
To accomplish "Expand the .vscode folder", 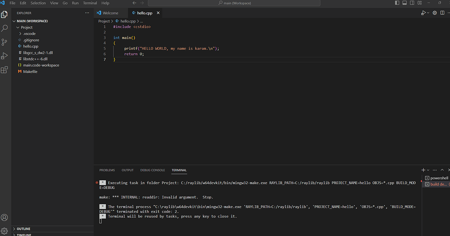I will tap(29, 33).
